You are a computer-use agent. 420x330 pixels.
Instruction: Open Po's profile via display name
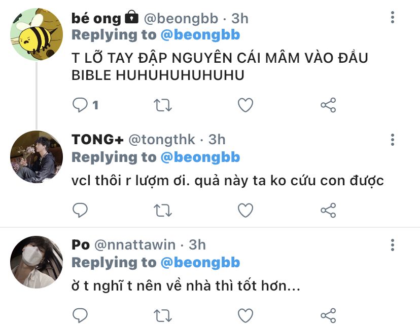click(80, 245)
